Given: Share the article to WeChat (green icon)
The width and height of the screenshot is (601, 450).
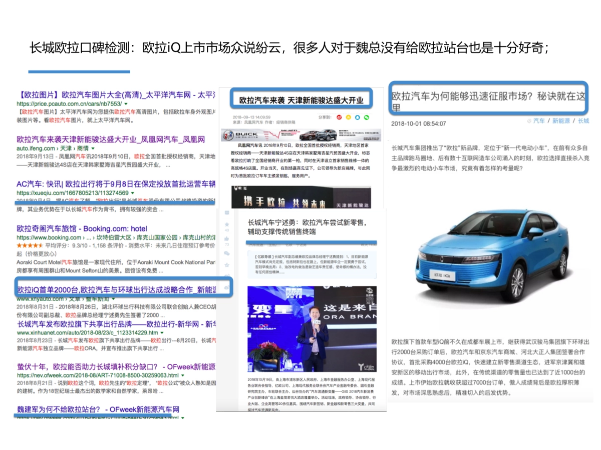Looking at the screenshot, I should [x=367, y=117].
